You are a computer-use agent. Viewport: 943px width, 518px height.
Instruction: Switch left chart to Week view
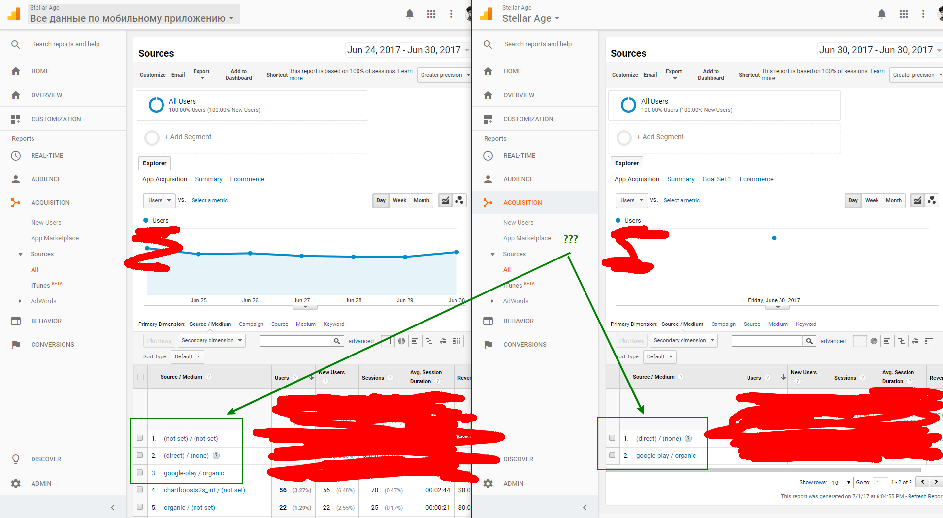pos(399,200)
